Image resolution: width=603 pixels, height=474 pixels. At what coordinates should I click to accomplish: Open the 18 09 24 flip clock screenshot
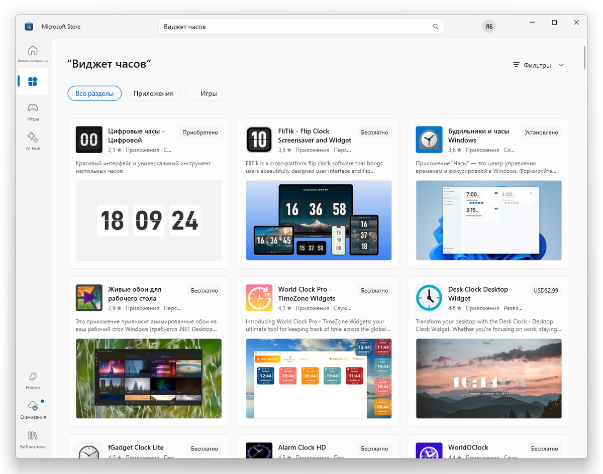pos(149,220)
